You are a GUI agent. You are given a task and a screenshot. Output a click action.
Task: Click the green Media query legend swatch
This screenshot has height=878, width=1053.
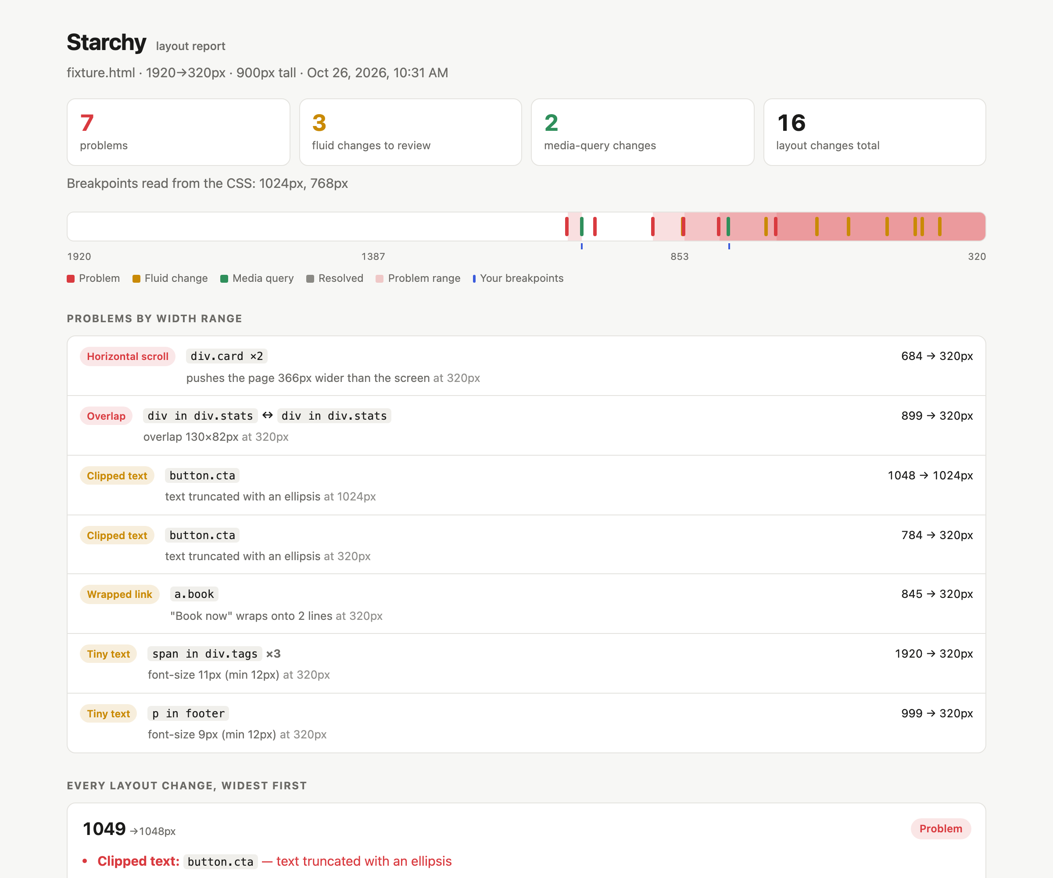pos(224,279)
